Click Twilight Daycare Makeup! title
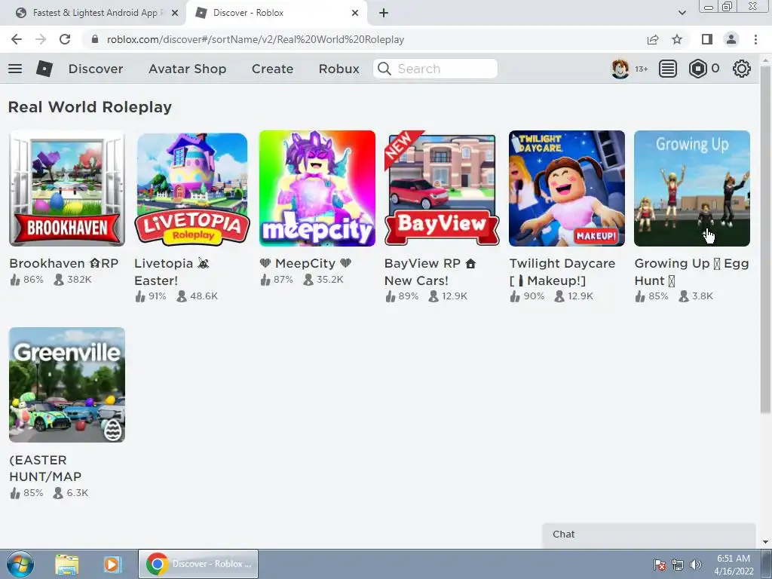This screenshot has width=772, height=579. pos(562,271)
